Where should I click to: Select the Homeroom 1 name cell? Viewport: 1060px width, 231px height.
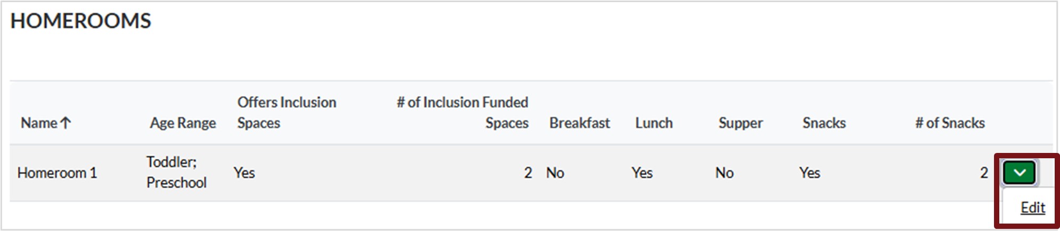57,173
